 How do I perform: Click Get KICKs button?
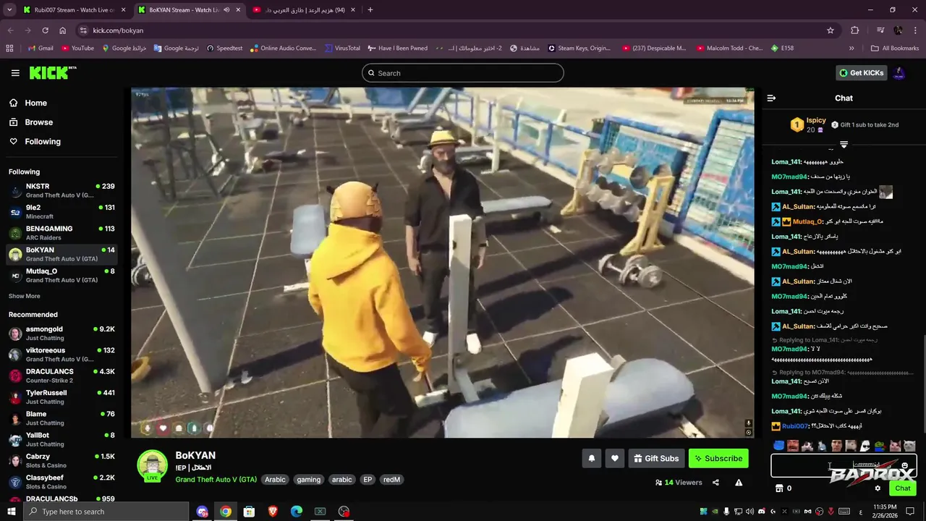coord(862,72)
